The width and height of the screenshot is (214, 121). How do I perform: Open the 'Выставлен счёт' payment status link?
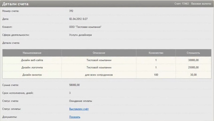coord(79,109)
